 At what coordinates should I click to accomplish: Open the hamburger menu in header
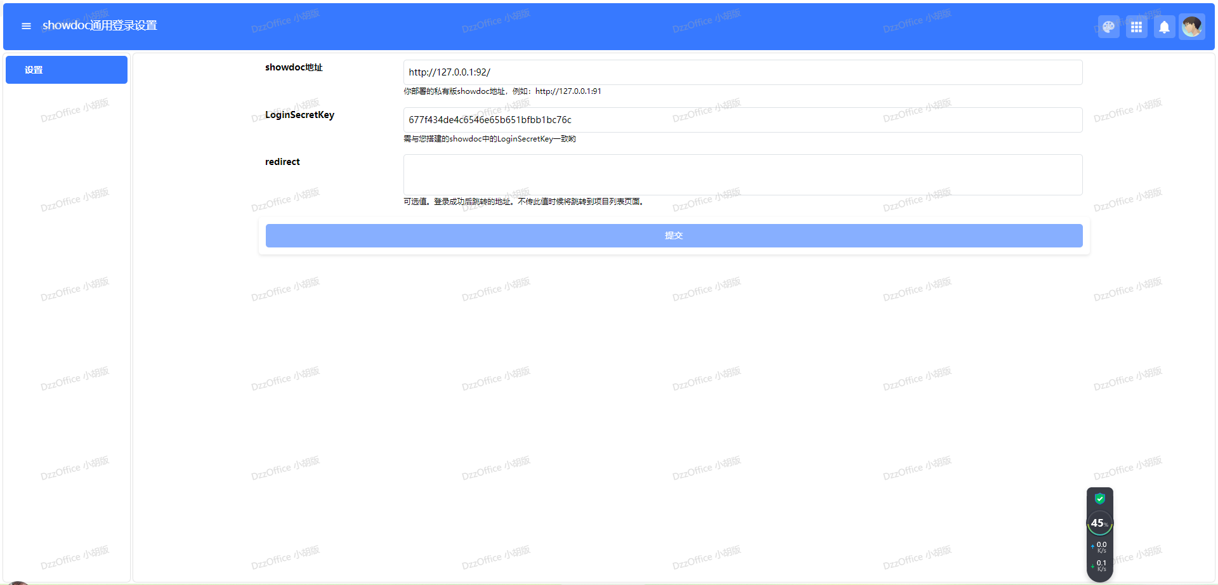[26, 26]
